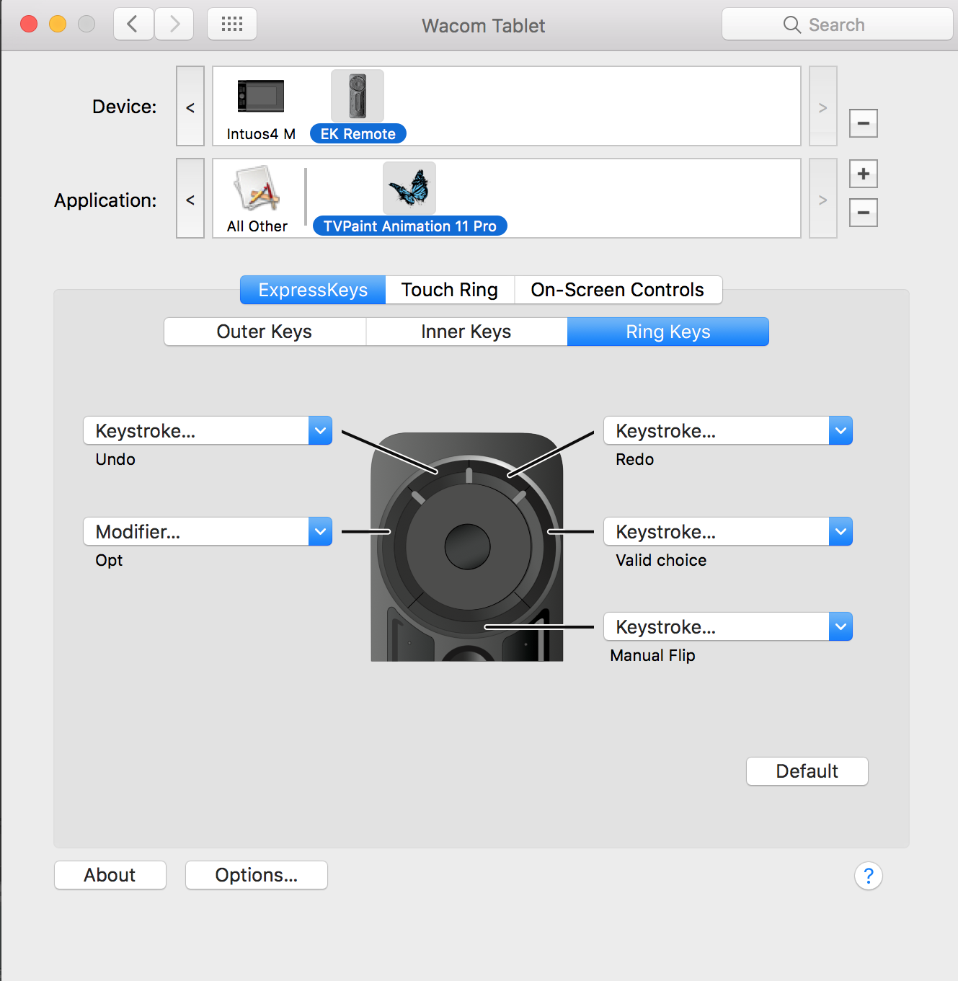Switch to On-Screen Controls tab
The image size is (958, 981).
click(618, 290)
